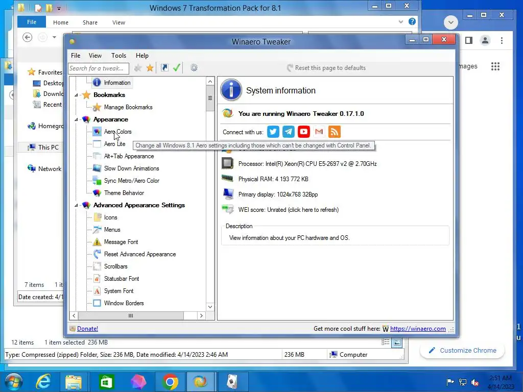
Task: Click the Sync Metro/Aero Color icon
Action: click(x=97, y=180)
